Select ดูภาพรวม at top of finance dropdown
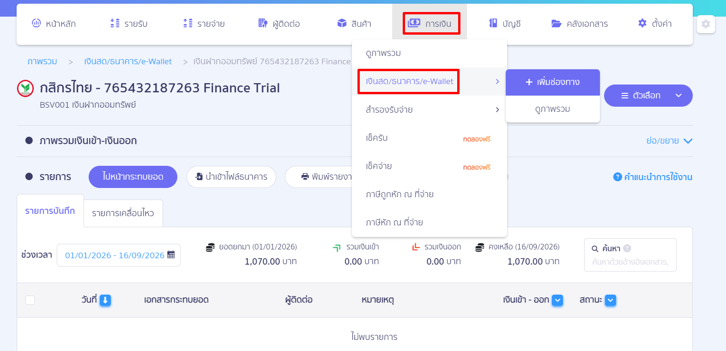 [430, 54]
